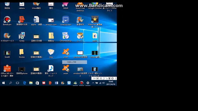Image resolution: width=198 pixels, height=111 pixels.
Task: Launch Microsoft Edge from taskbar
Action: (x=24, y=83)
